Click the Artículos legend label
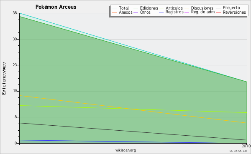This screenshot has width=251, height=154. [x=174, y=8]
